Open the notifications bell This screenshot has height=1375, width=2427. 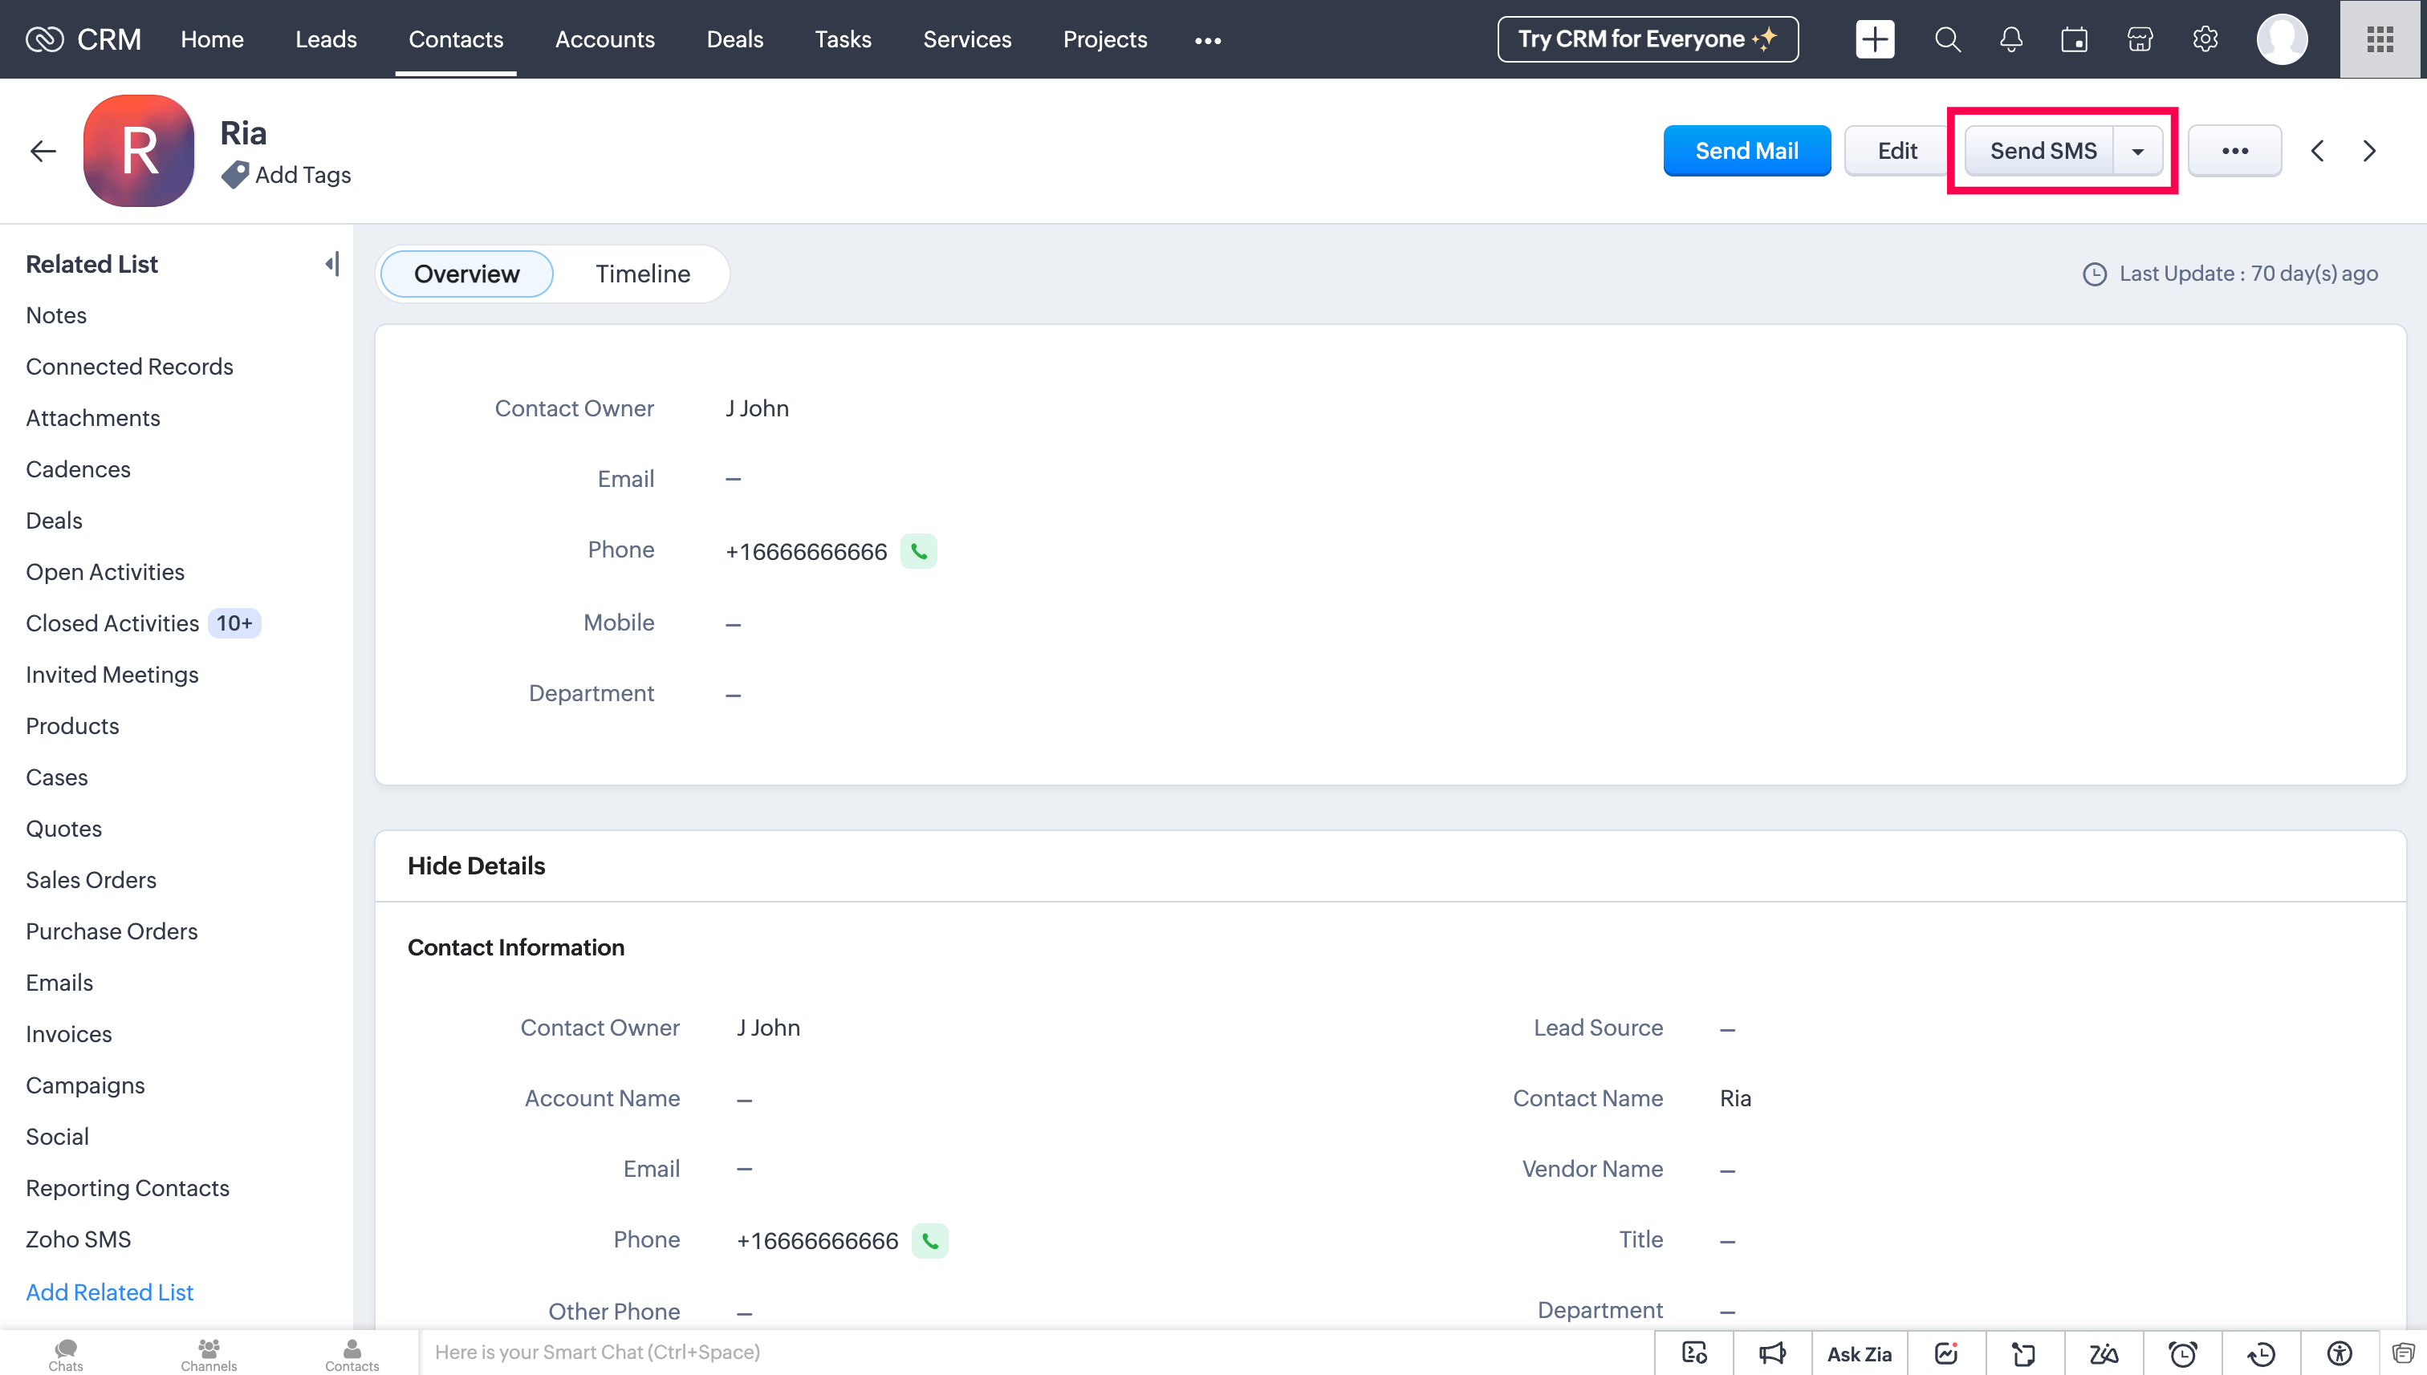point(2011,39)
